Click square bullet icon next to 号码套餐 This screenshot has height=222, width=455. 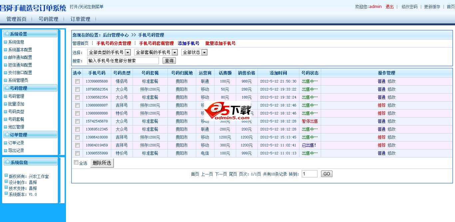[5, 119]
